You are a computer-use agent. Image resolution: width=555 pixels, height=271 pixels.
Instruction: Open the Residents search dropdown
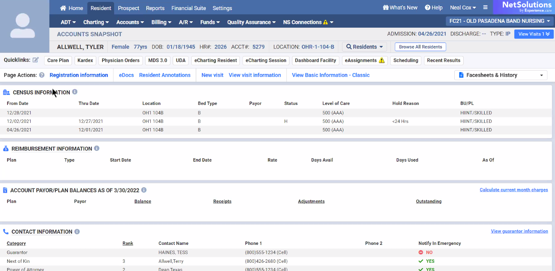(364, 47)
